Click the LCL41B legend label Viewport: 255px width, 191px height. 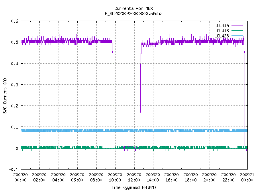(222, 31)
